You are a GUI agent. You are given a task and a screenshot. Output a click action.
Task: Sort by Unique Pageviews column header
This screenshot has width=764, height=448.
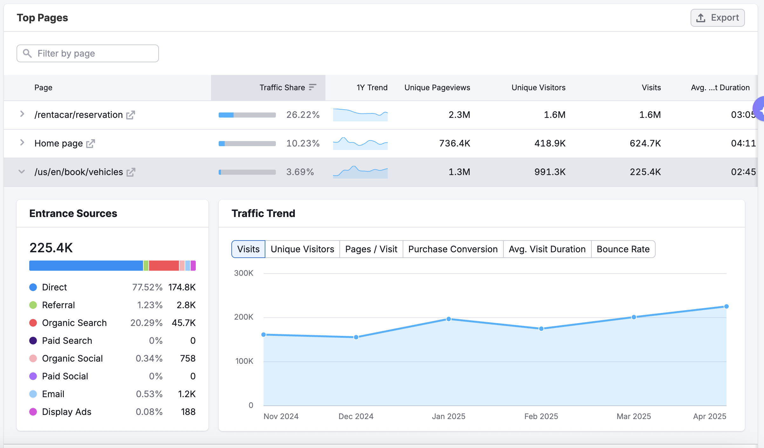point(437,88)
